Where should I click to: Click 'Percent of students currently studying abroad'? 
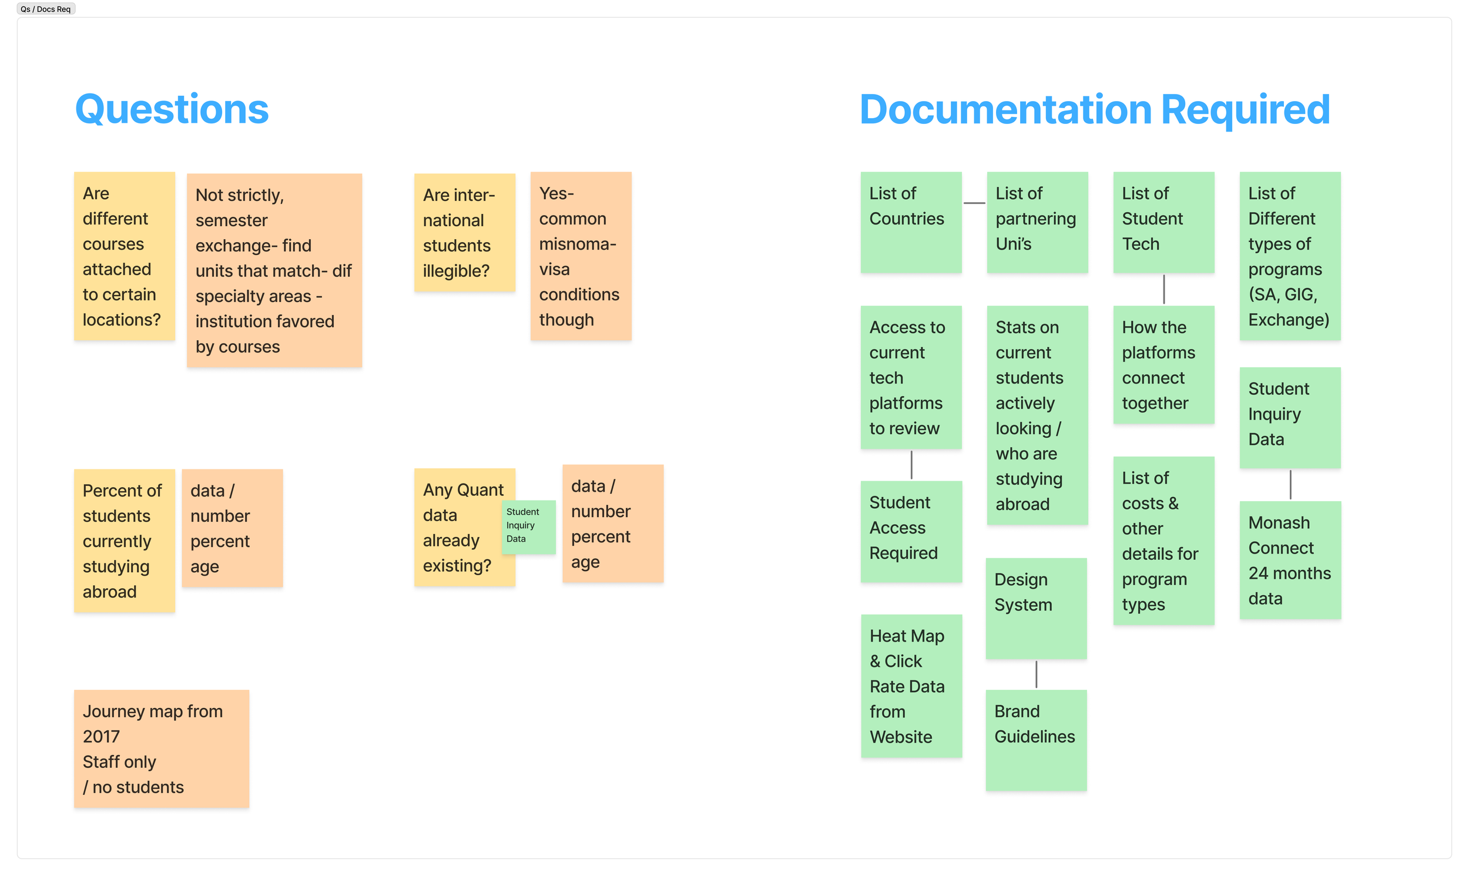pyautogui.click(x=124, y=541)
